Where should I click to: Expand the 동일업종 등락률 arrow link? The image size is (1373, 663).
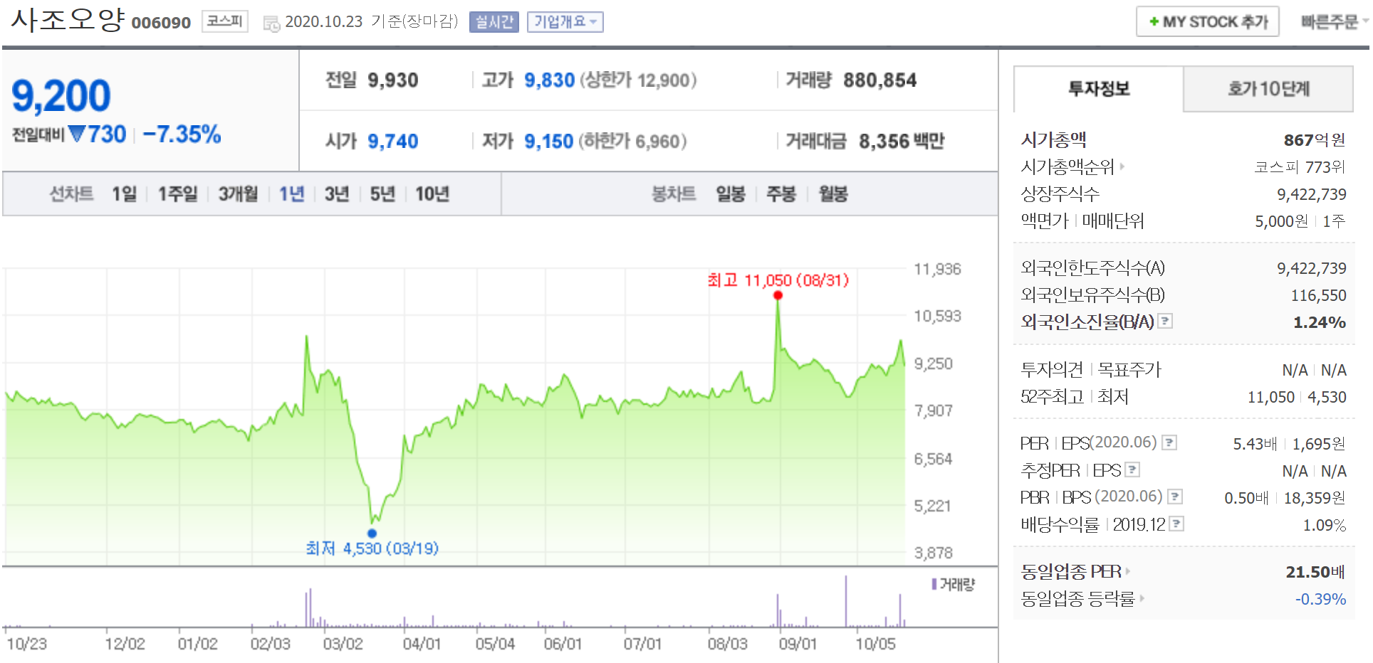point(1142,598)
